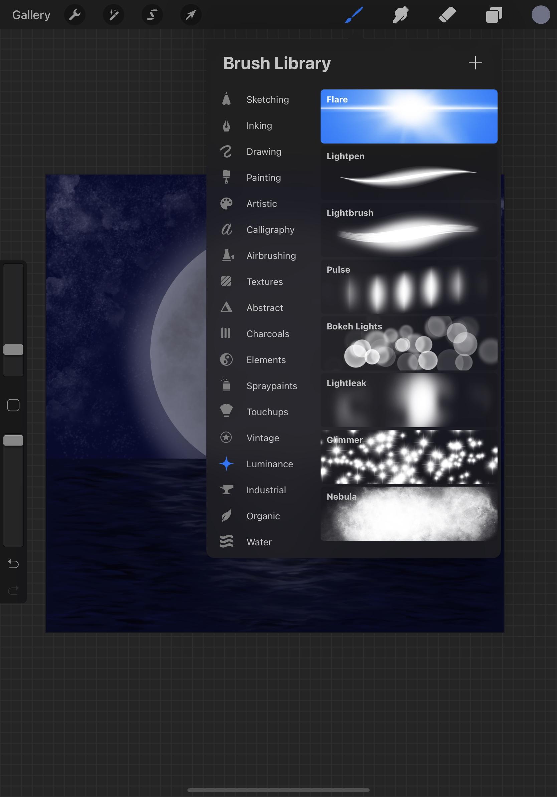The image size is (557, 797).
Task: Click the Elements yin-yang icon
Action: tap(226, 360)
